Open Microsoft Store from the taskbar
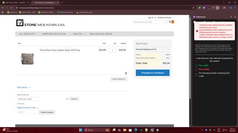 pos(130,130)
